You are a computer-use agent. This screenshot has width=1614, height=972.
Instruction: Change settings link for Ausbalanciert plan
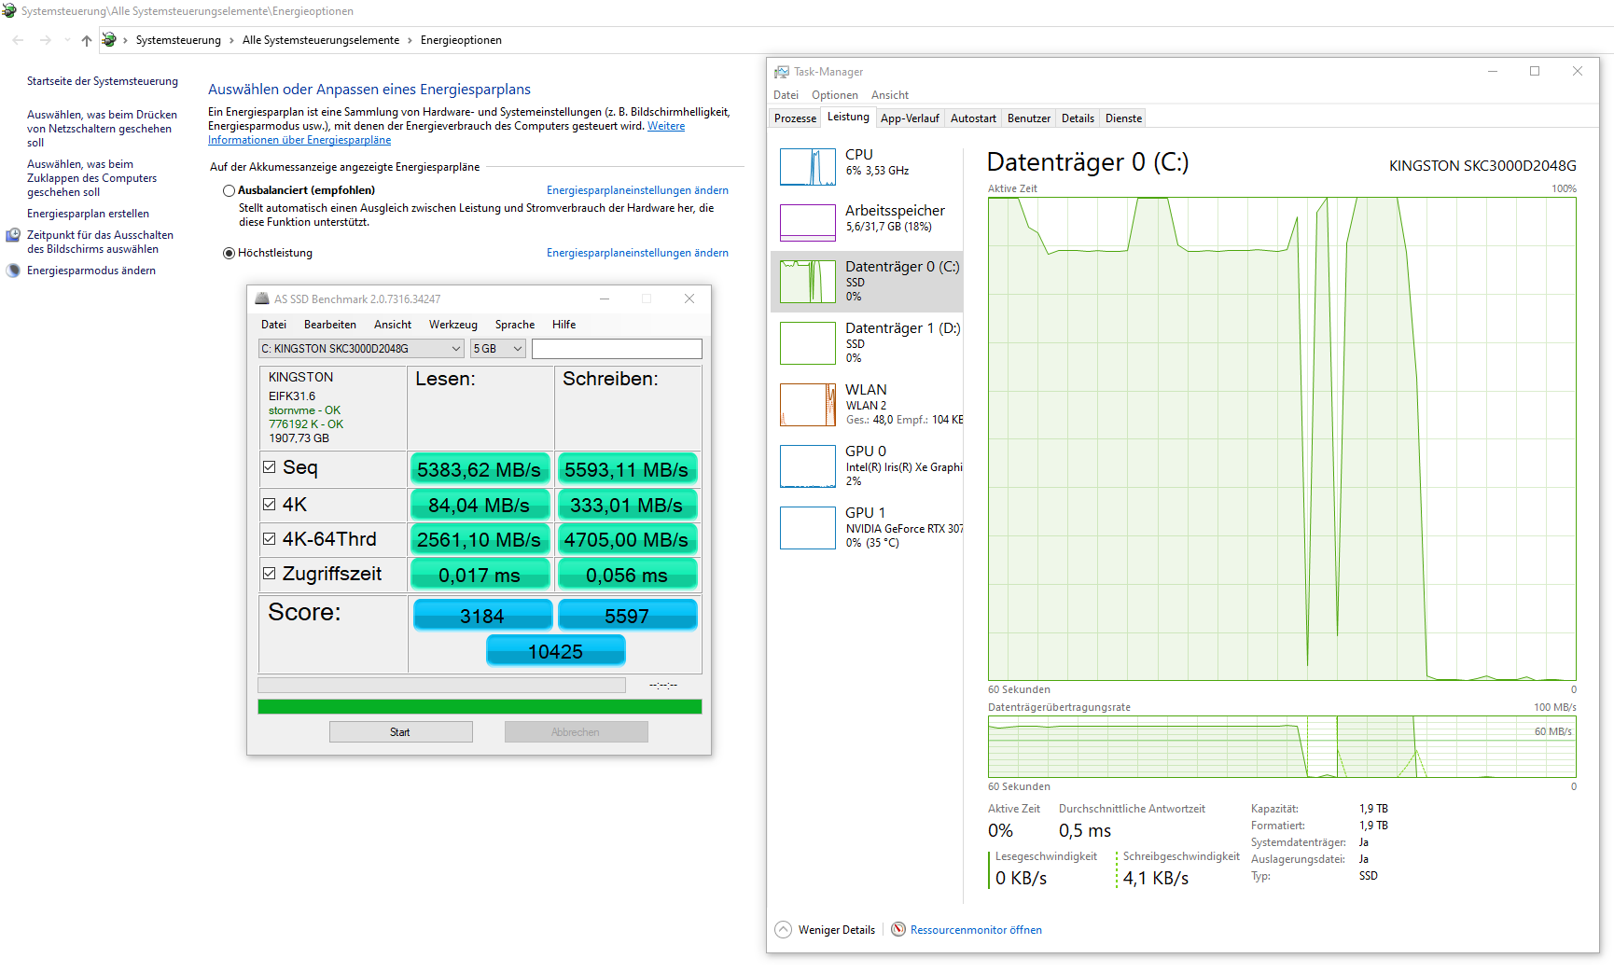(637, 190)
